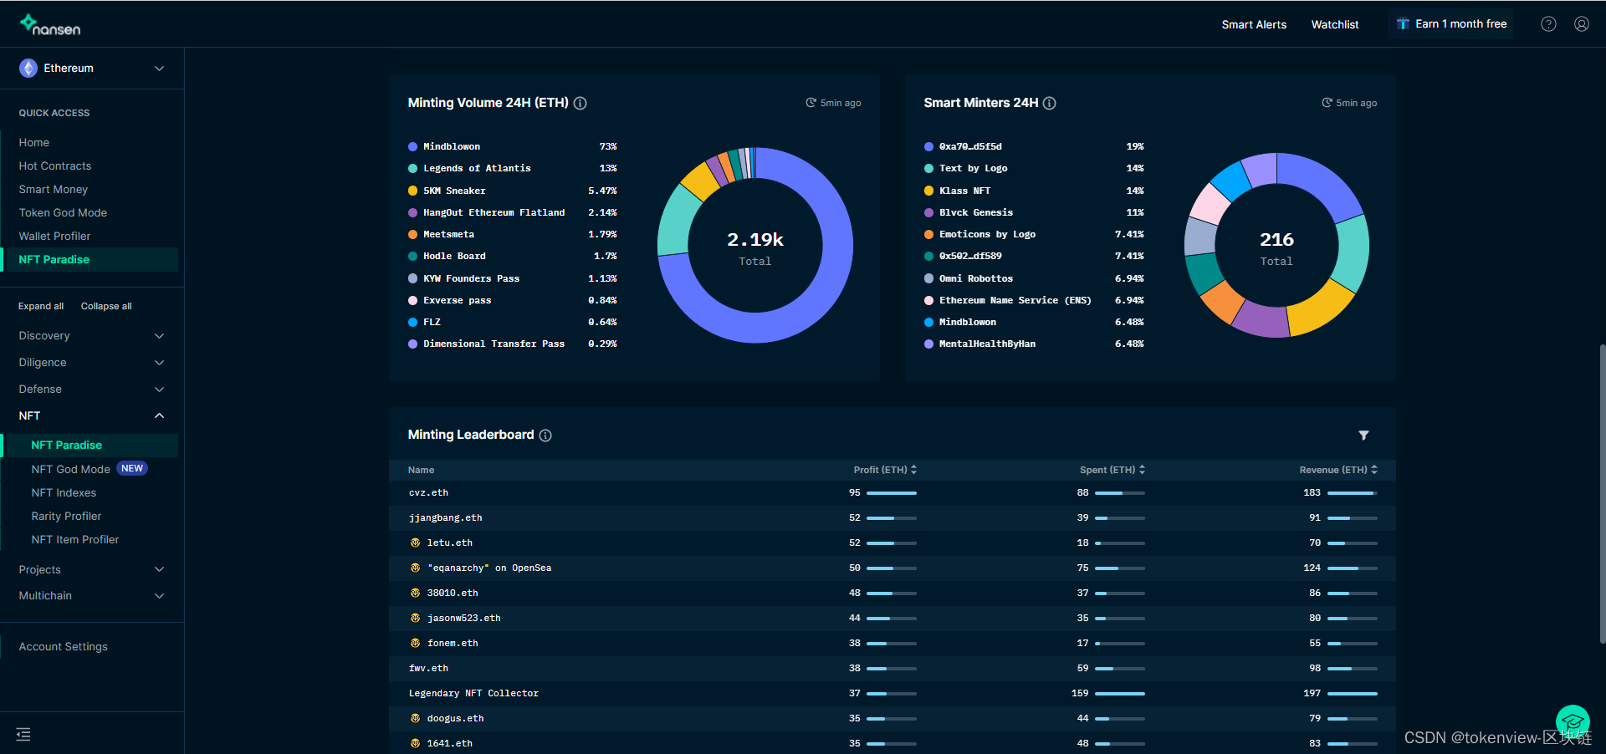This screenshot has width=1606, height=754.
Task: Open Rarity Profiler
Action: (66, 517)
